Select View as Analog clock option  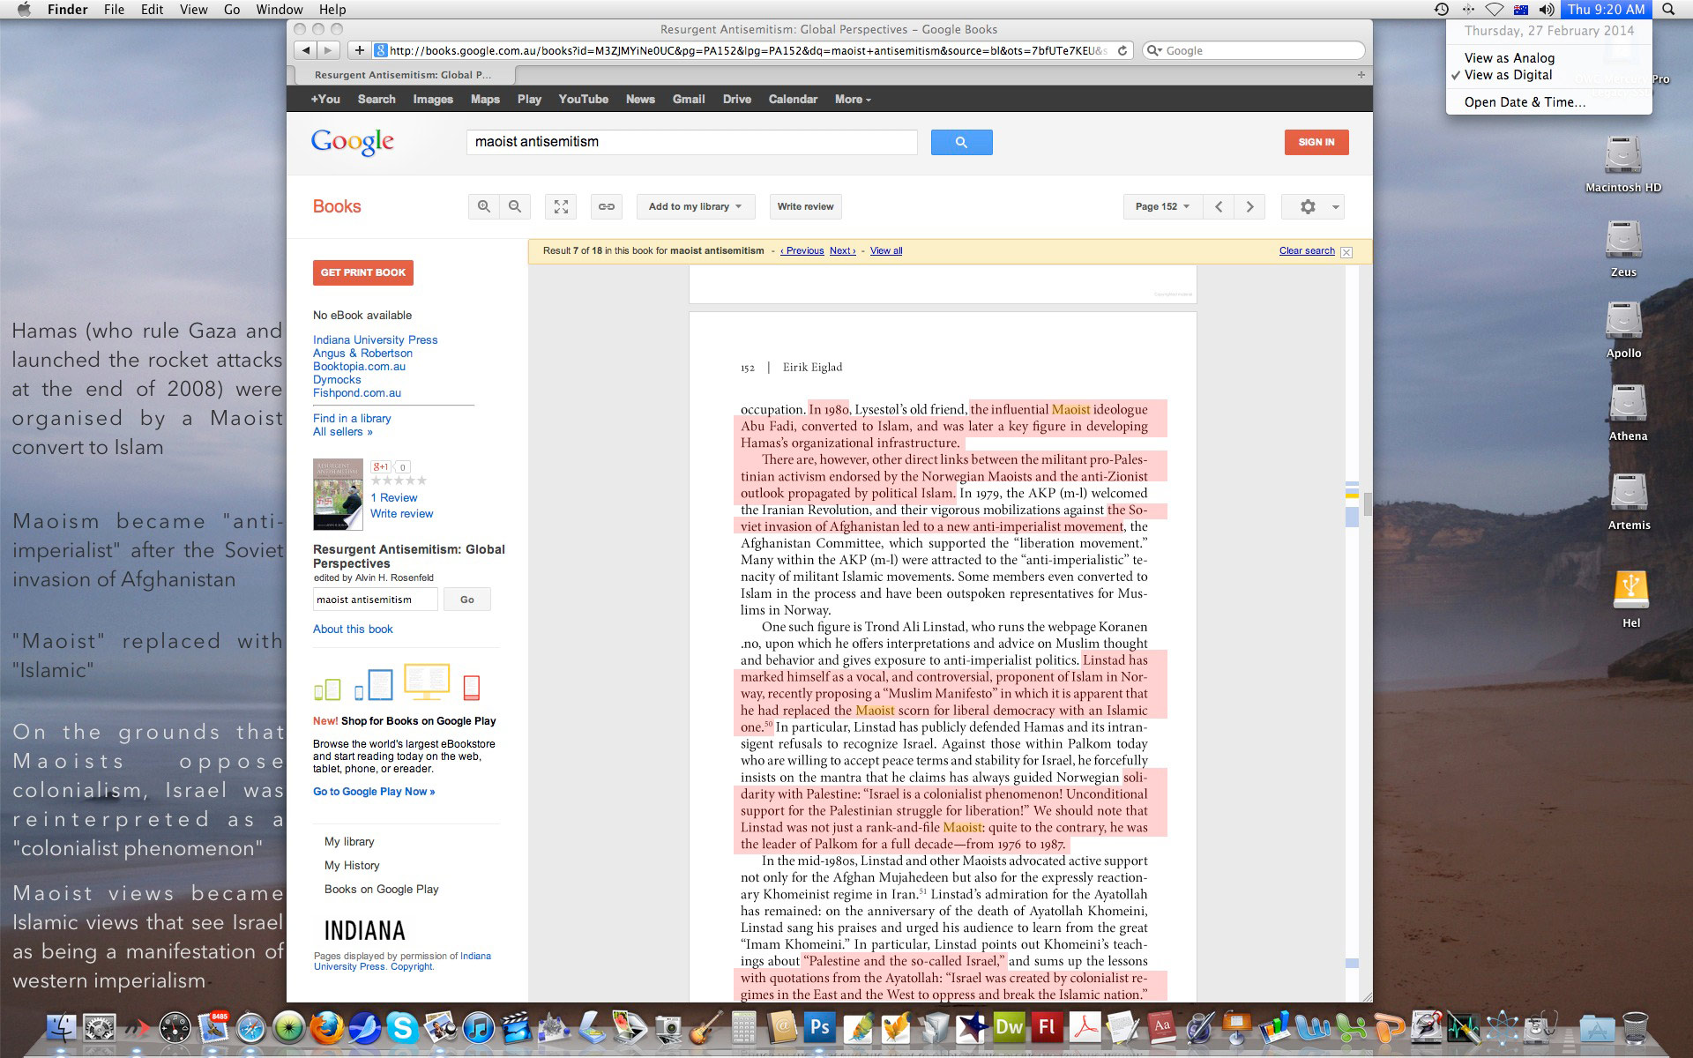(1510, 58)
